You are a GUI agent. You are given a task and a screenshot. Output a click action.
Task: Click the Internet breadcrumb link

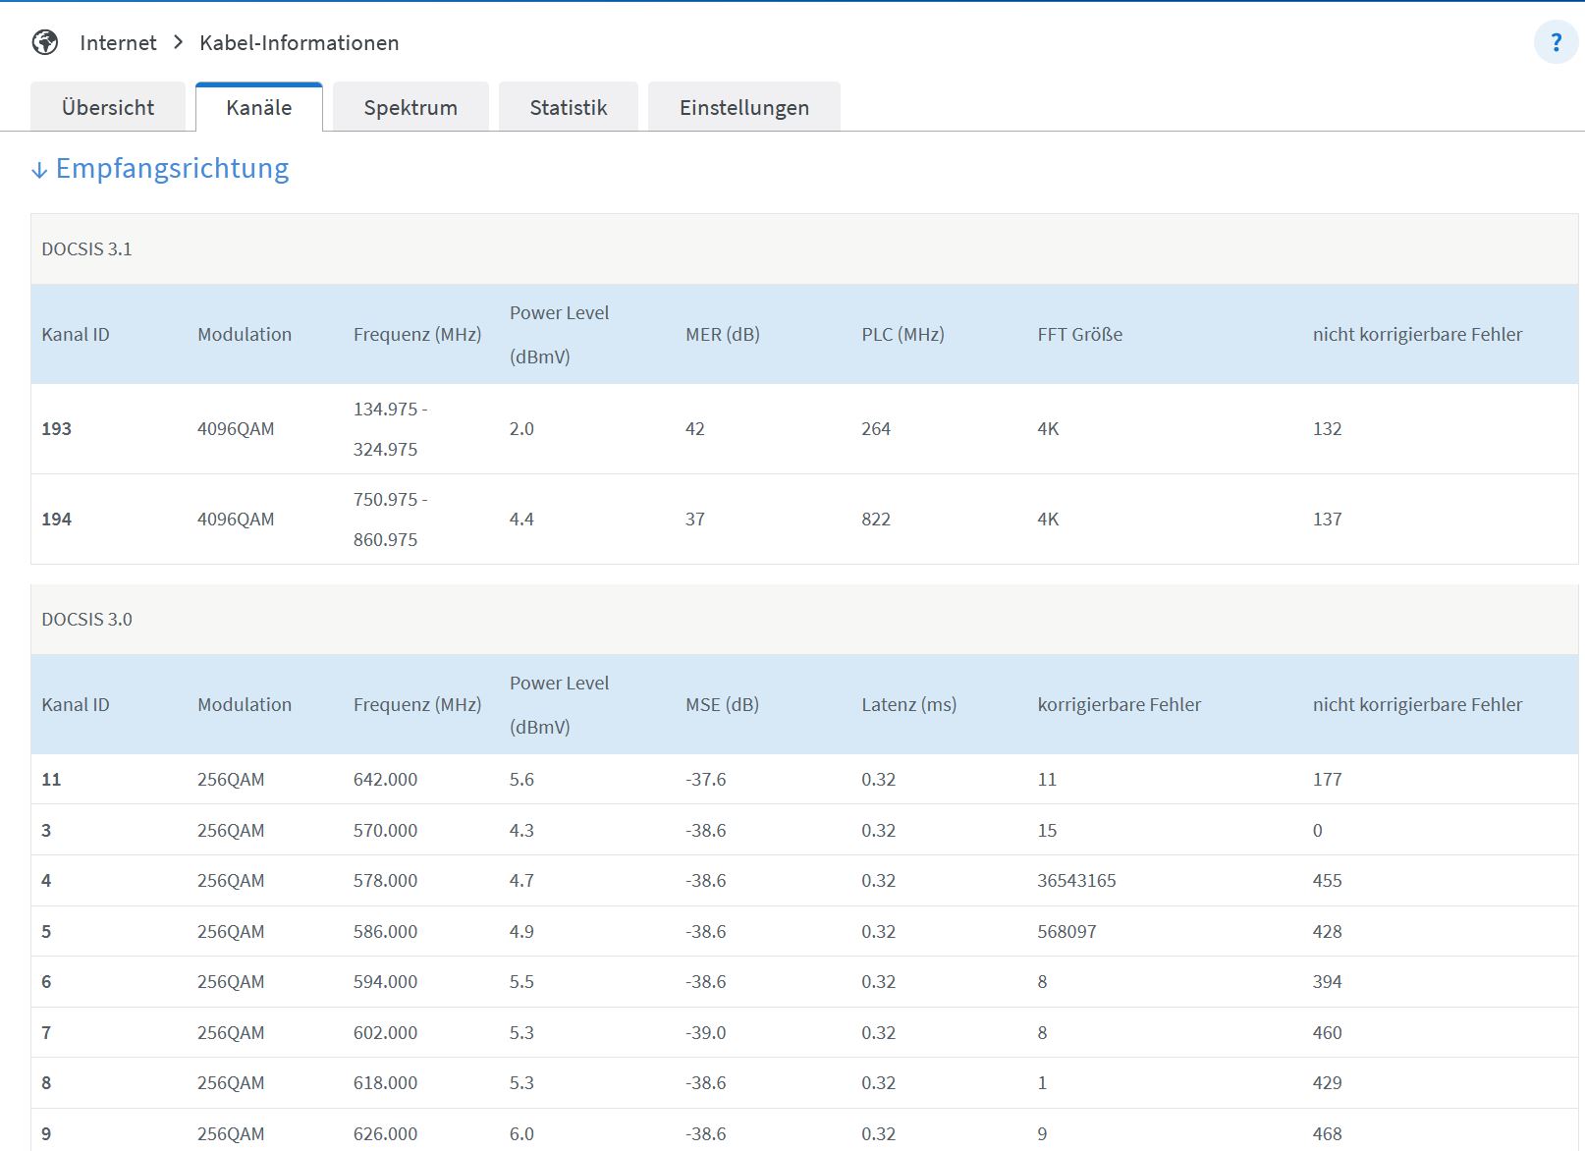click(x=118, y=42)
